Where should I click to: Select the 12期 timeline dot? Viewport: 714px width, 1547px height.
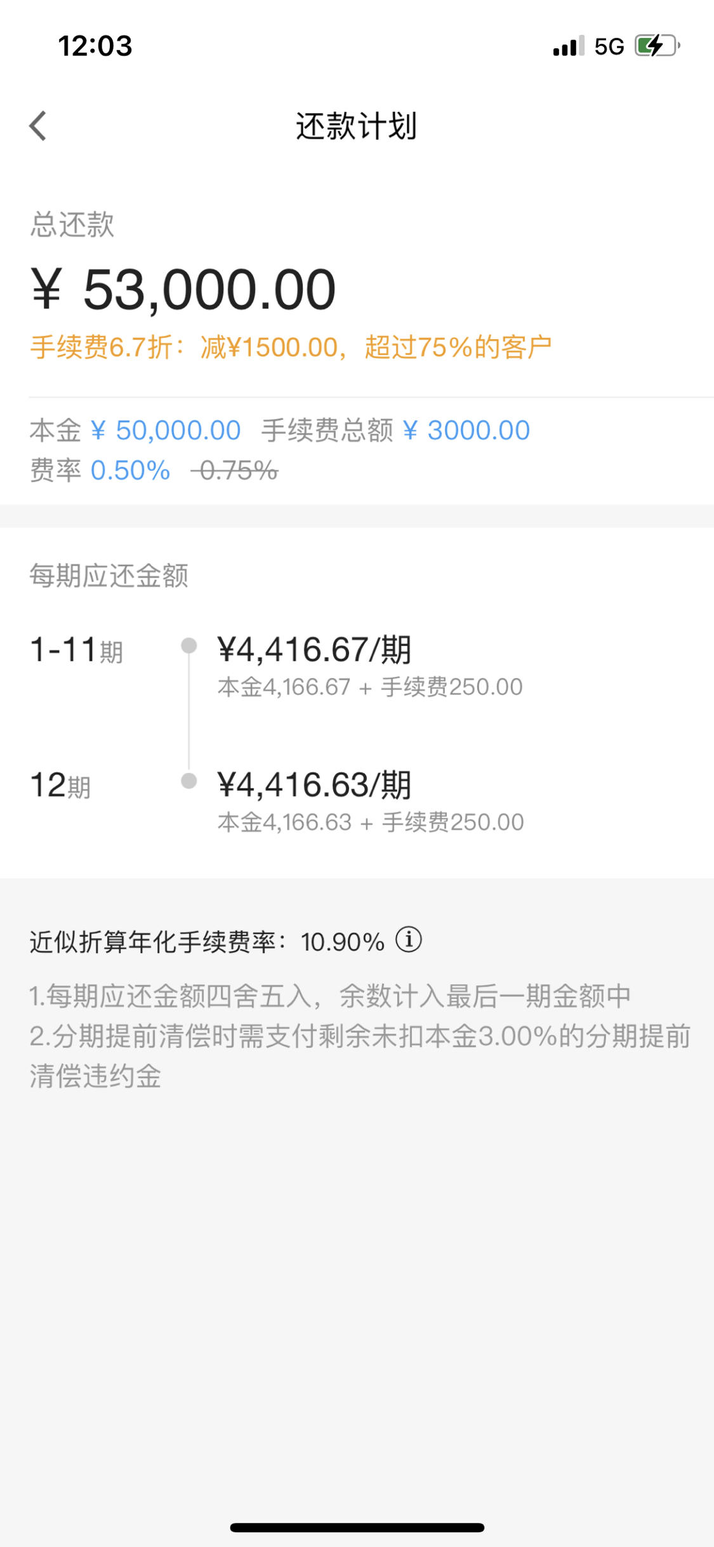[x=188, y=781]
